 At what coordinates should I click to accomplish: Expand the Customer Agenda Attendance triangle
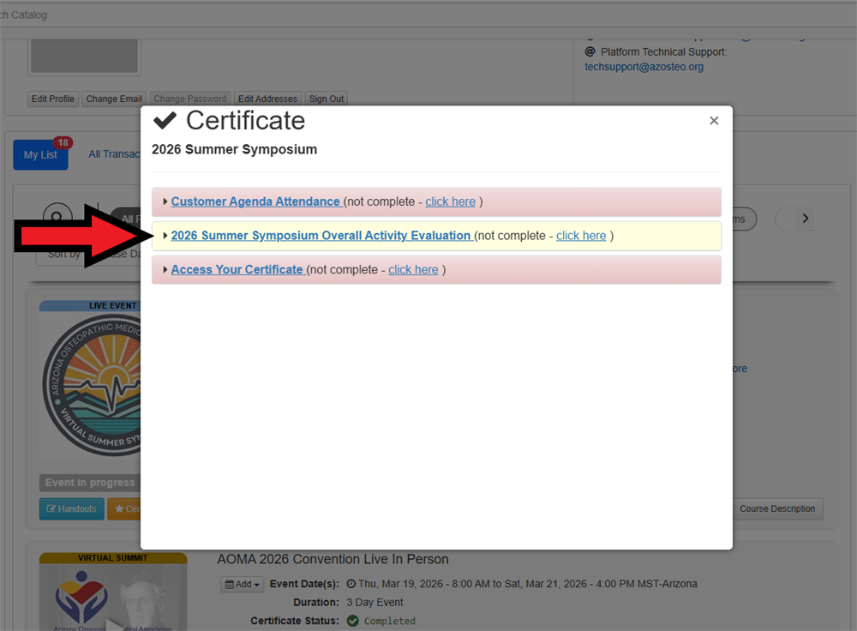165,201
